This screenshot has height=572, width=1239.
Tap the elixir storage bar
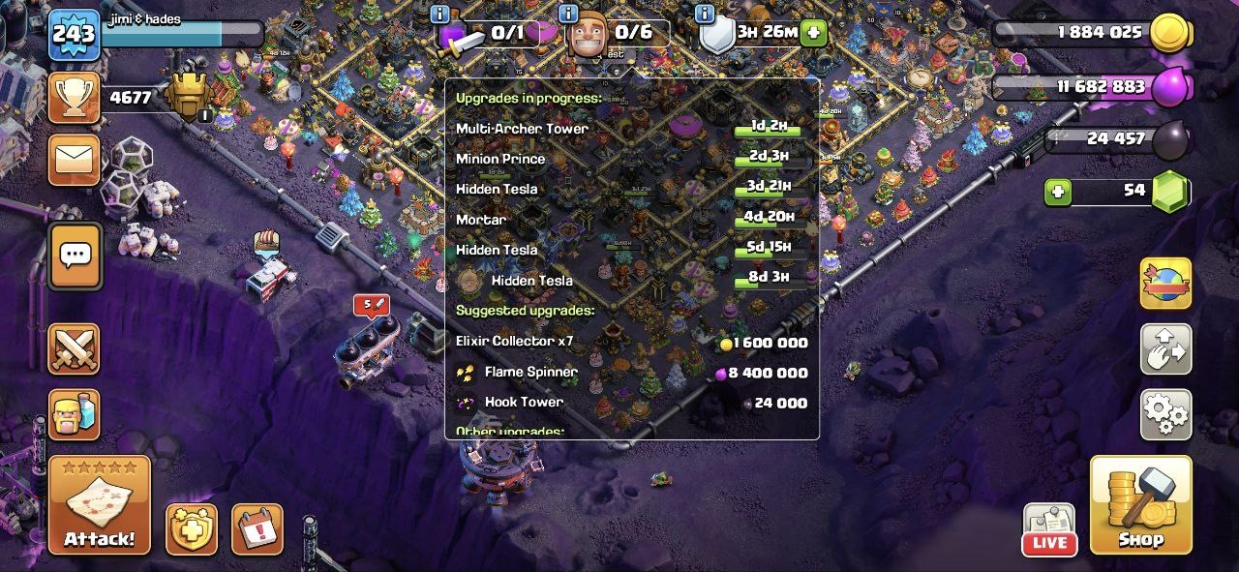click(1091, 86)
